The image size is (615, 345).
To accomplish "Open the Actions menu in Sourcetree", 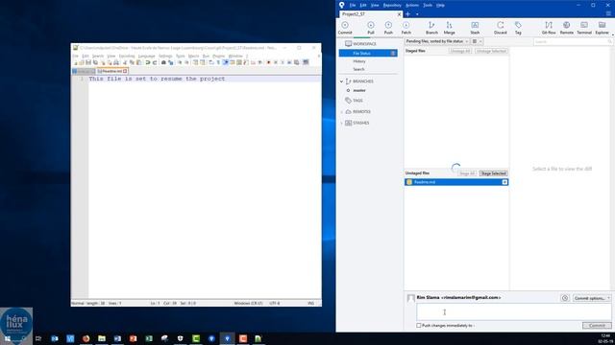I will (412, 5).
